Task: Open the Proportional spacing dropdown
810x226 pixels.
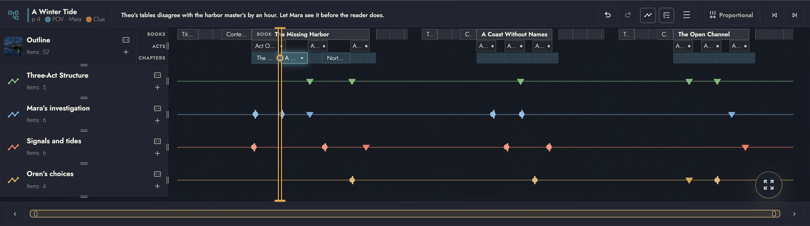Action: 731,15
